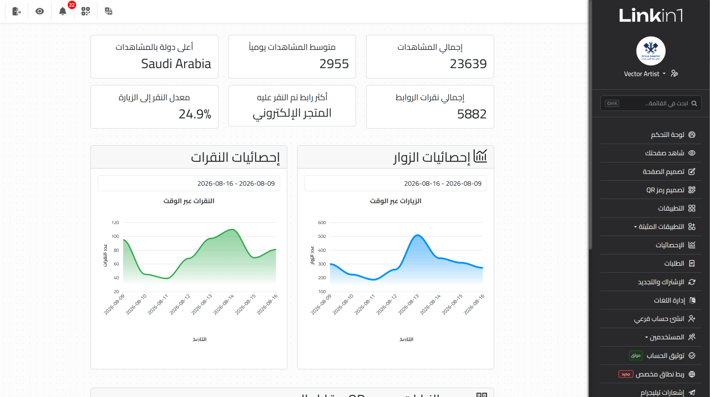Click the chart icon in إحصائيات الزوار header
710x397 pixels.
click(x=480, y=157)
